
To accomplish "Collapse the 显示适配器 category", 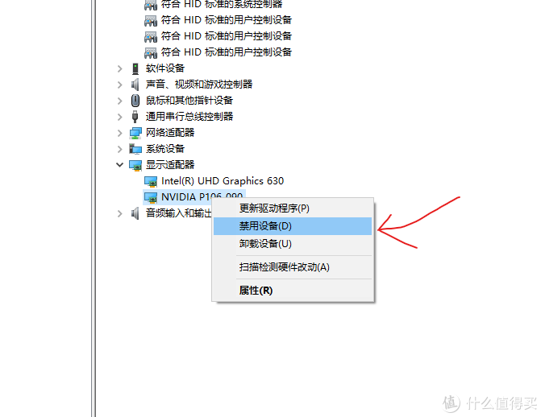I will point(119,165).
